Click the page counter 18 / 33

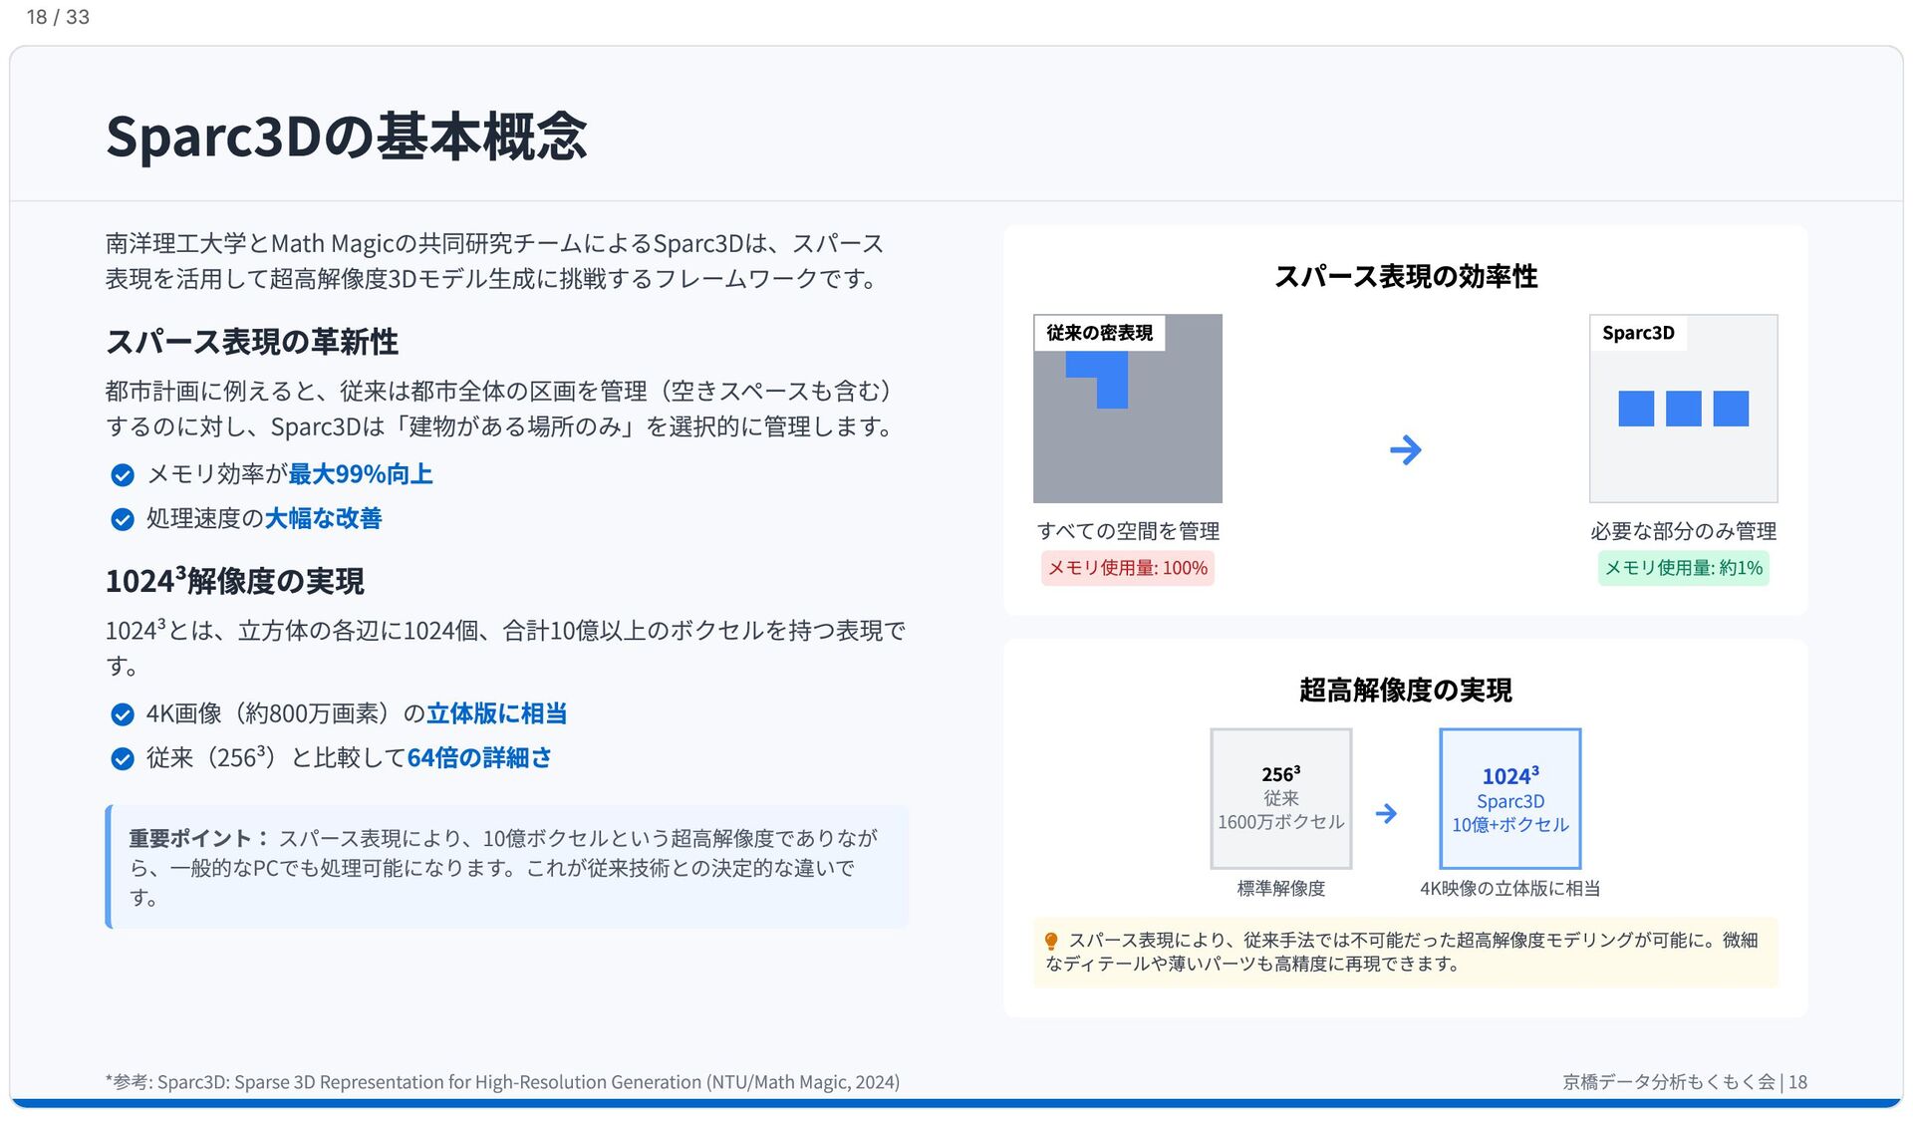58,17
